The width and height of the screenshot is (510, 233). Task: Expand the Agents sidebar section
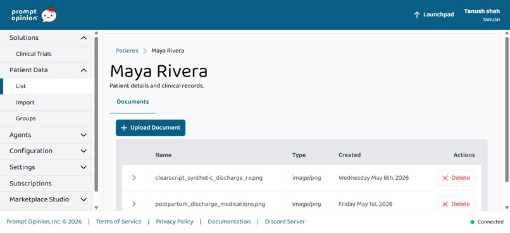tap(84, 135)
